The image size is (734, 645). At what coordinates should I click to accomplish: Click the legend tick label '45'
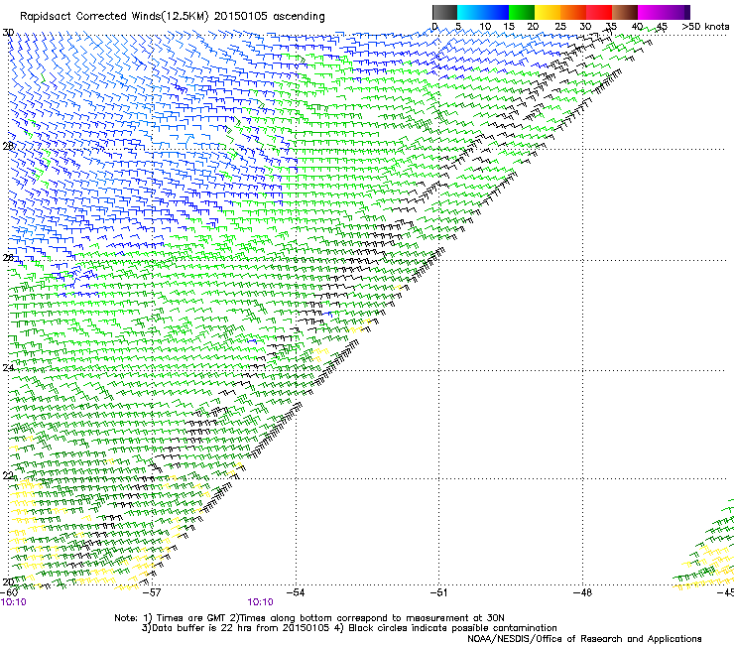pos(662,27)
